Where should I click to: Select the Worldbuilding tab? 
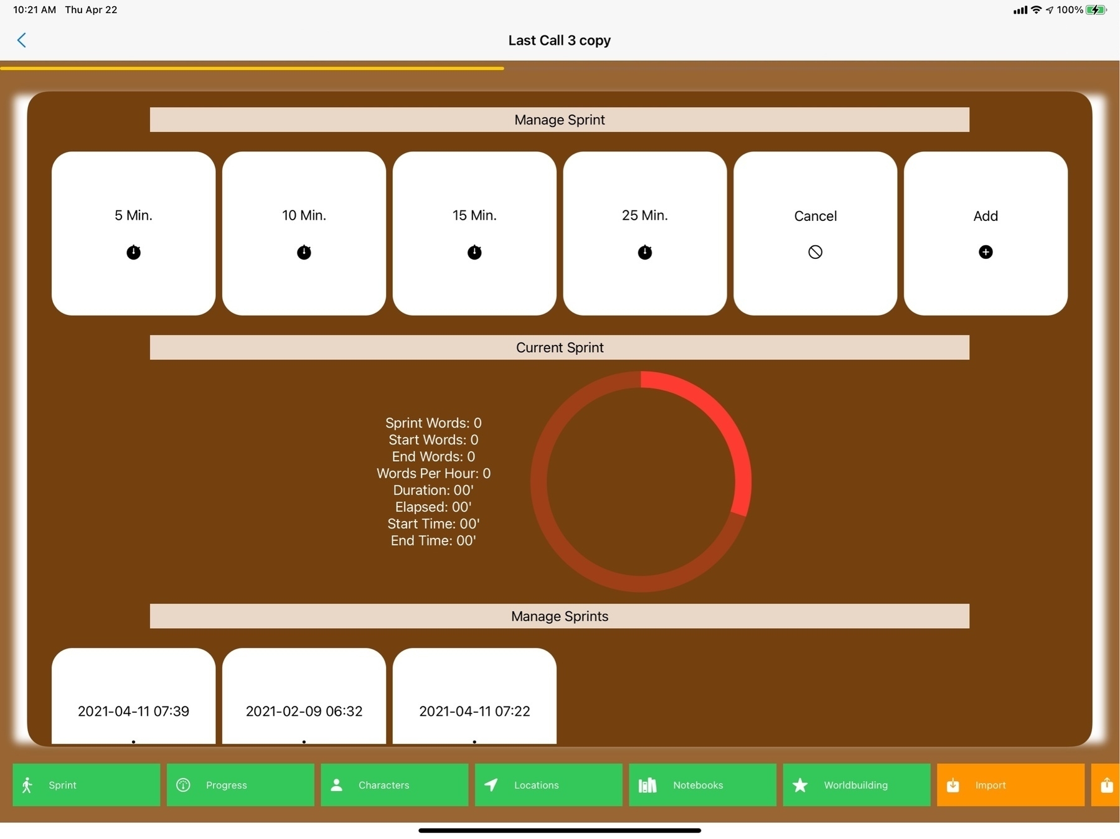coord(856,785)
